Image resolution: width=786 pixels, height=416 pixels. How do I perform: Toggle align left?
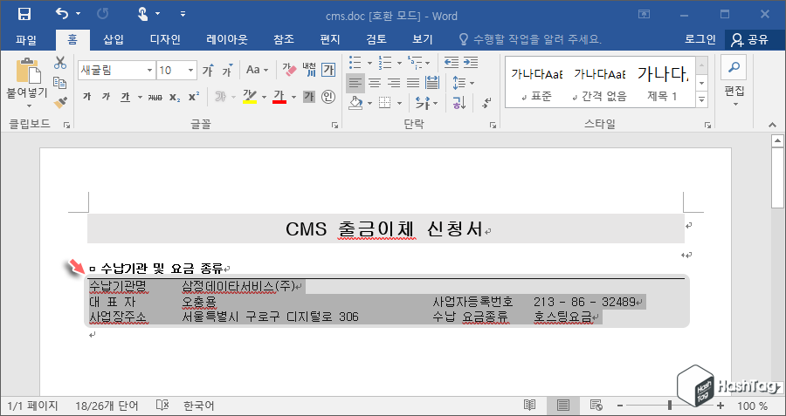[355, 83]
